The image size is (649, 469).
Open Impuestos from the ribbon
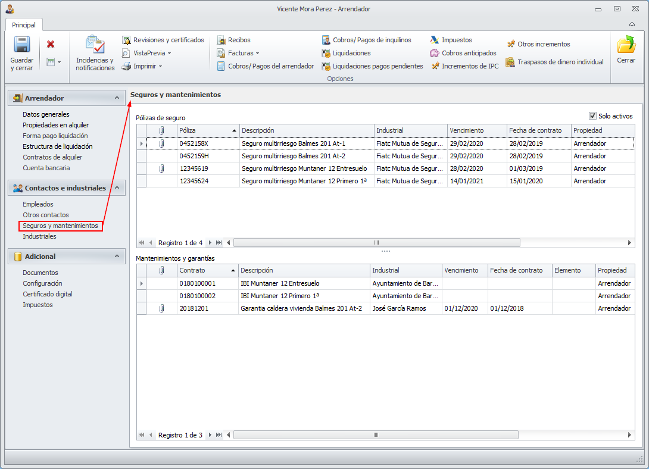click(x=435, y=40)
